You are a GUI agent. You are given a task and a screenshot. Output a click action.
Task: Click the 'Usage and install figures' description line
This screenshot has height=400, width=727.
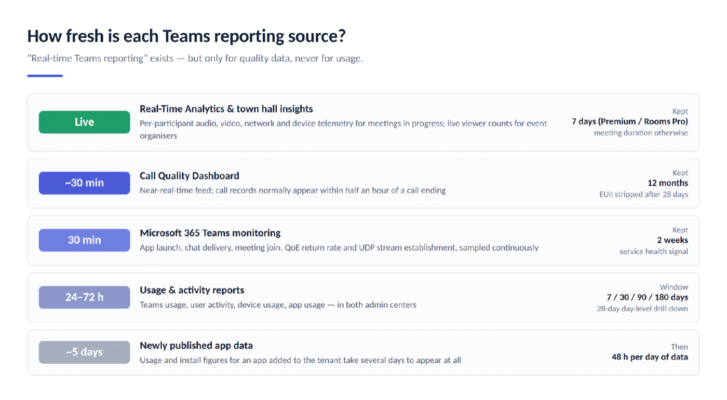click(300, 360)
